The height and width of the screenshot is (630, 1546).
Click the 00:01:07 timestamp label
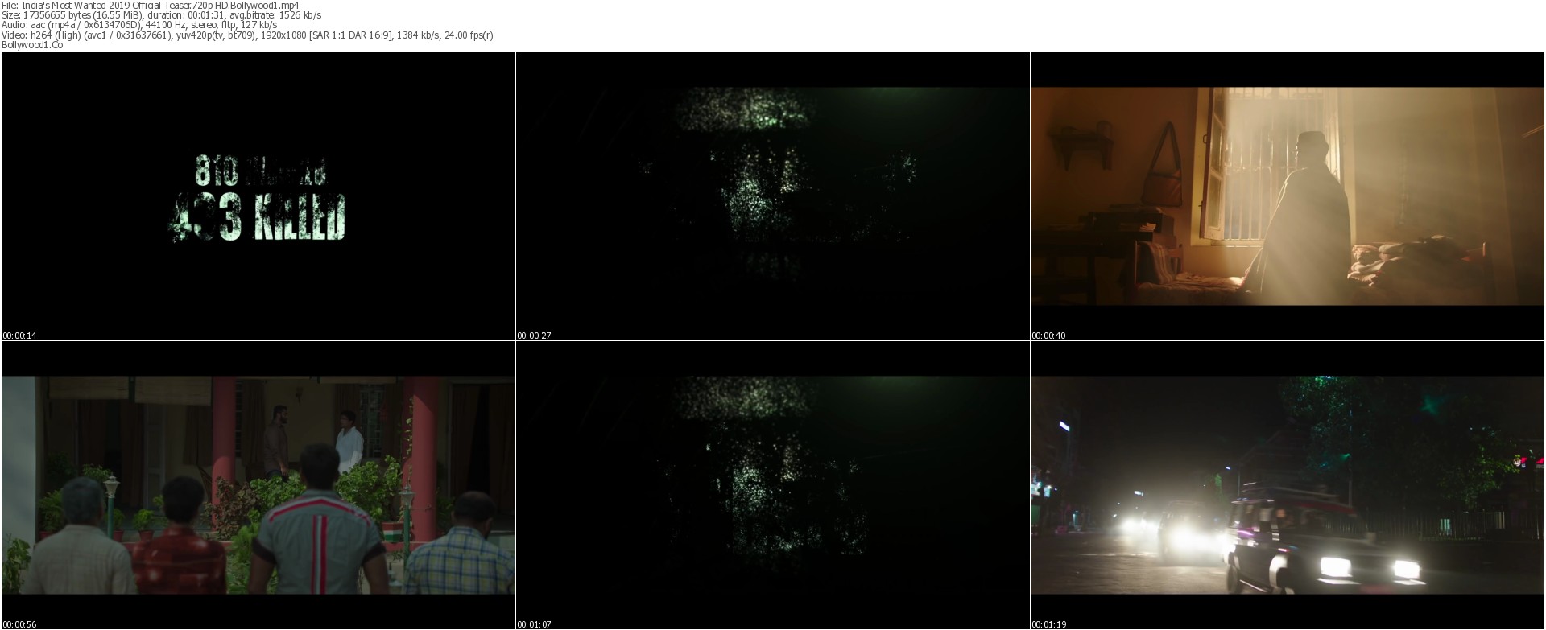(535, 624)
